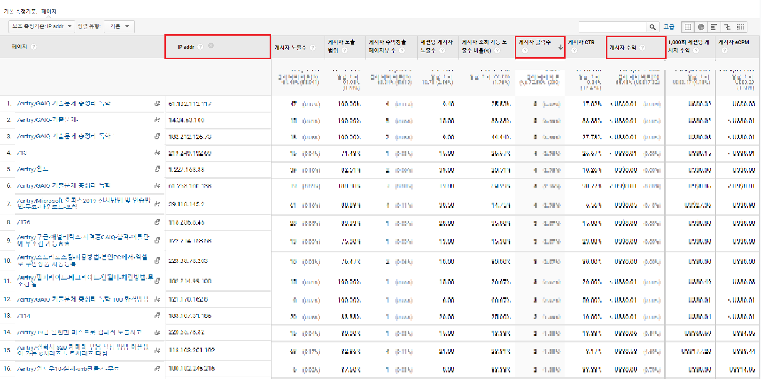Image resolution: width=761 pixels, height=379 pixels.
Task: Open help icon beside 1,000회 세션당 게시자 수익
Action: [696, 51]
